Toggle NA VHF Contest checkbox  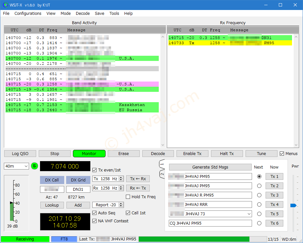pyautogui.click(x=95, y=221)
